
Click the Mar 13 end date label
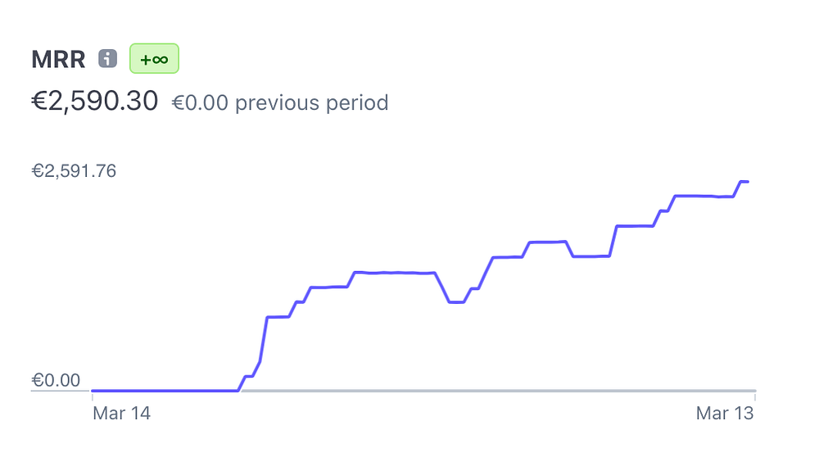[x=725, y=413]
